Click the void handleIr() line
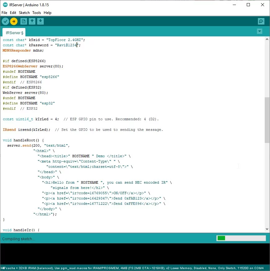 21,230
